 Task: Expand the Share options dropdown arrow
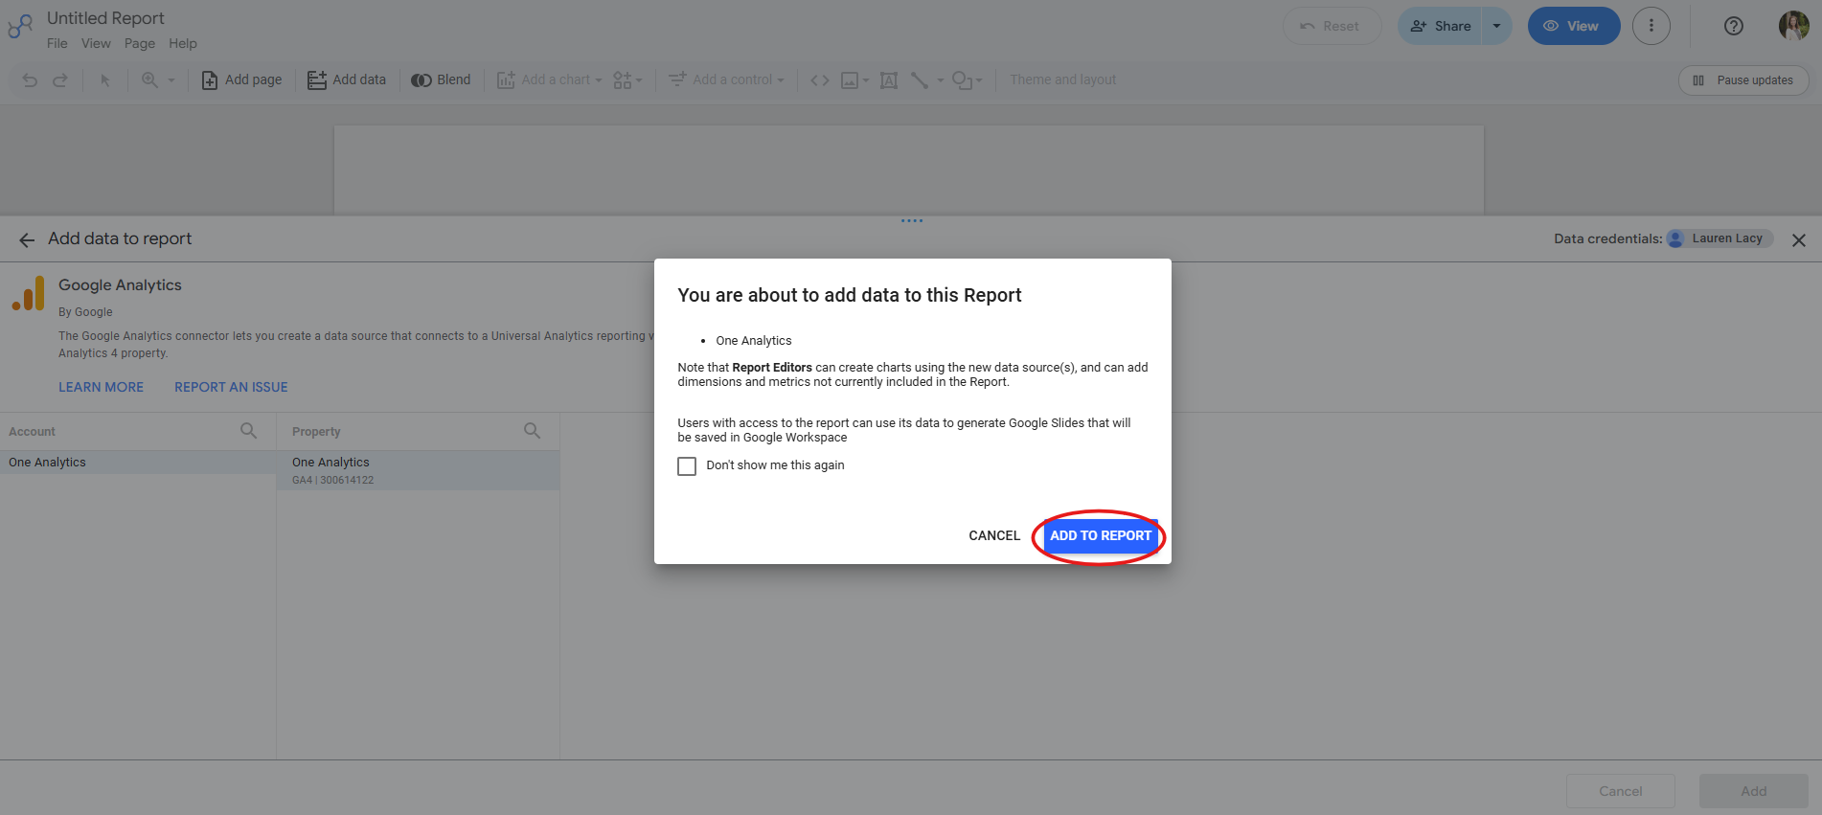1497,26
